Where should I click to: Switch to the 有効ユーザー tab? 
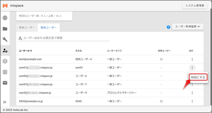click(x=27, y=27)
